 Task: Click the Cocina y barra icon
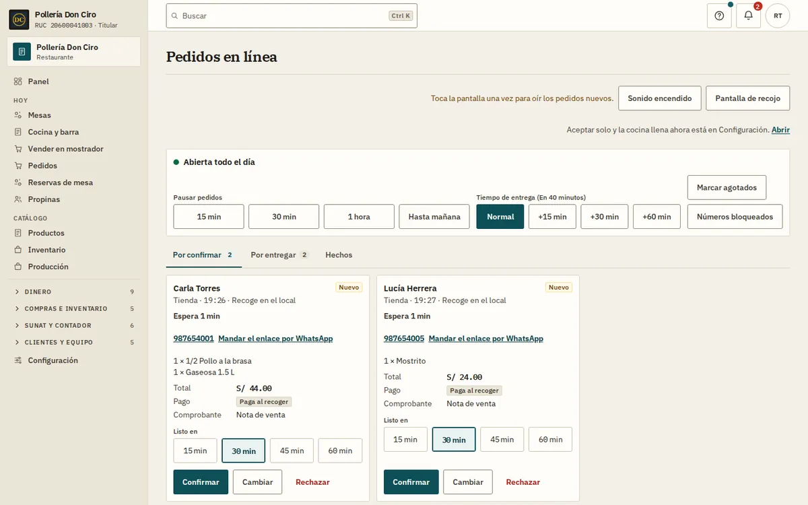click(18, 132)
